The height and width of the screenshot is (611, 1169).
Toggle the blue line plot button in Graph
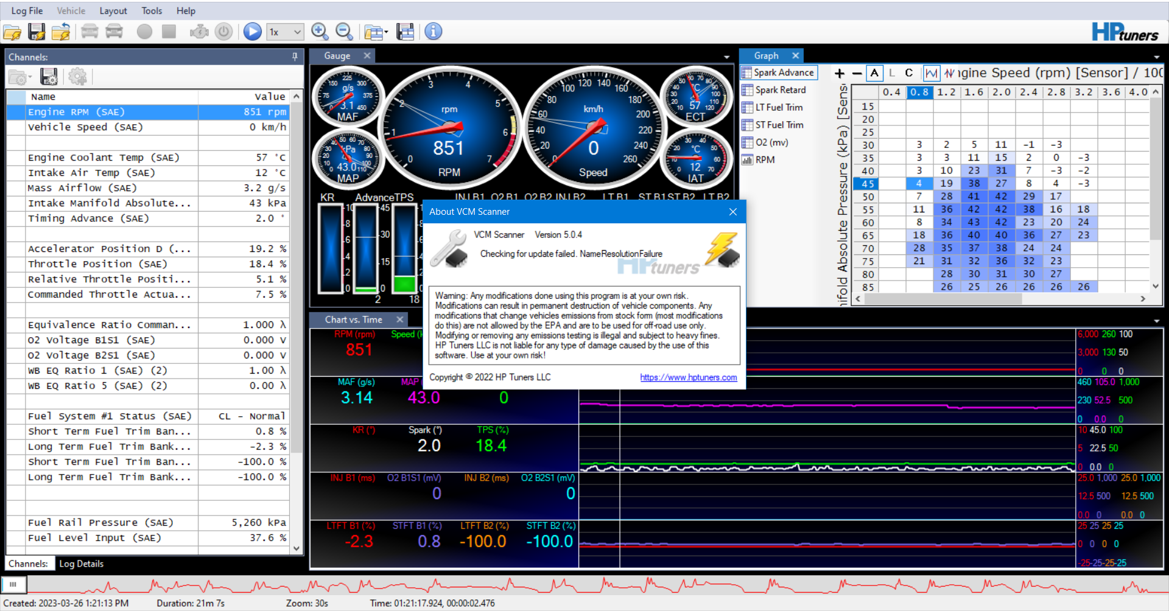coord(931,73)
